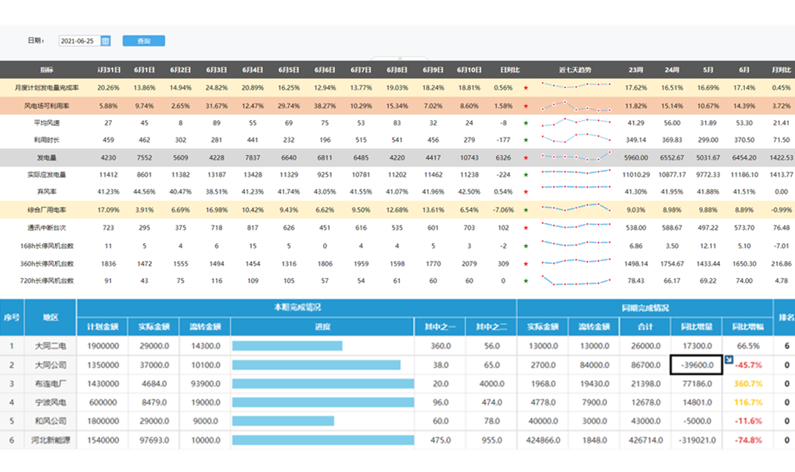Screen dimensions: 795x472
Task: Click the blue 查询 query button
Action: (x=144, y=41)
